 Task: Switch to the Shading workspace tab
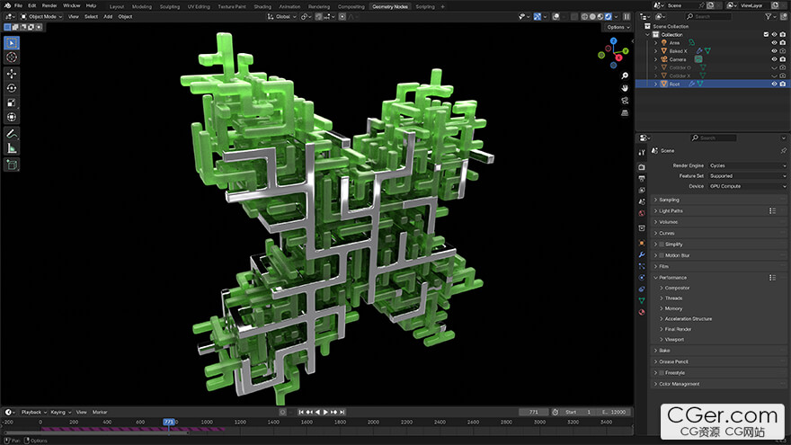point(262,5)
